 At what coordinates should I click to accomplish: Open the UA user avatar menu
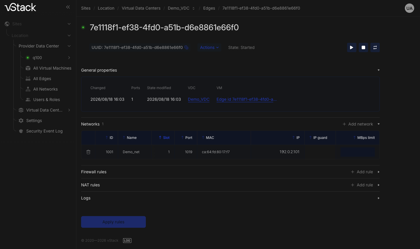pos(409,8)
